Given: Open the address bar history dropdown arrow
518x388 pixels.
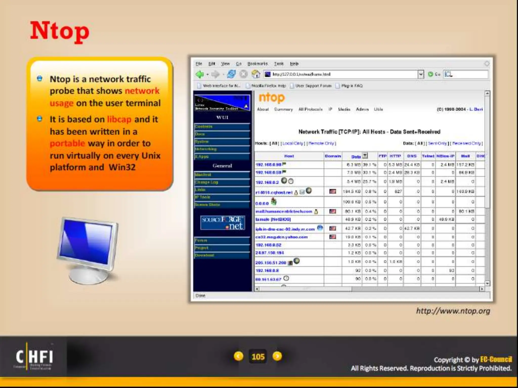Looking at the screenshot, I should point(421,74).
